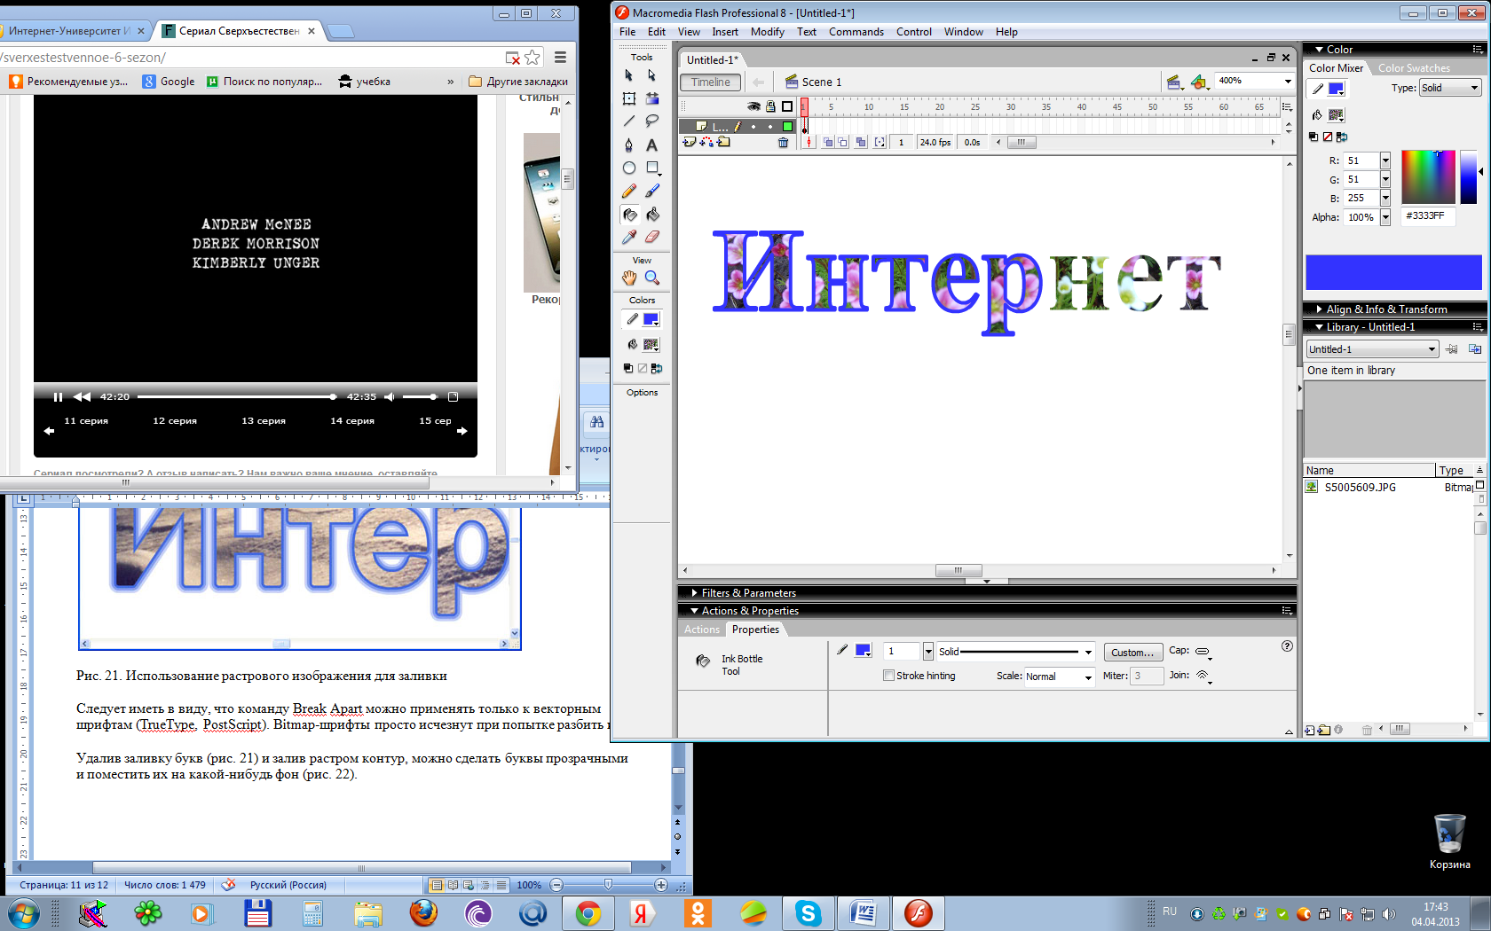The image size is (1491, 931).
Task: Switch to the Color Swatches tab
Action: point(1414,68)
